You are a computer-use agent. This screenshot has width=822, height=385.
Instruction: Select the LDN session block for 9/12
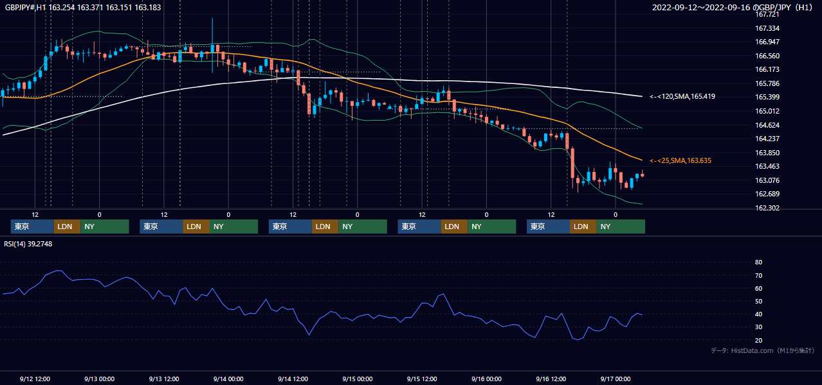click(67, 227)
